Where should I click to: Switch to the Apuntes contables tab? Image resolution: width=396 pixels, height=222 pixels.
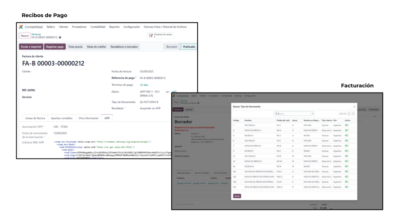click(61, 118)
